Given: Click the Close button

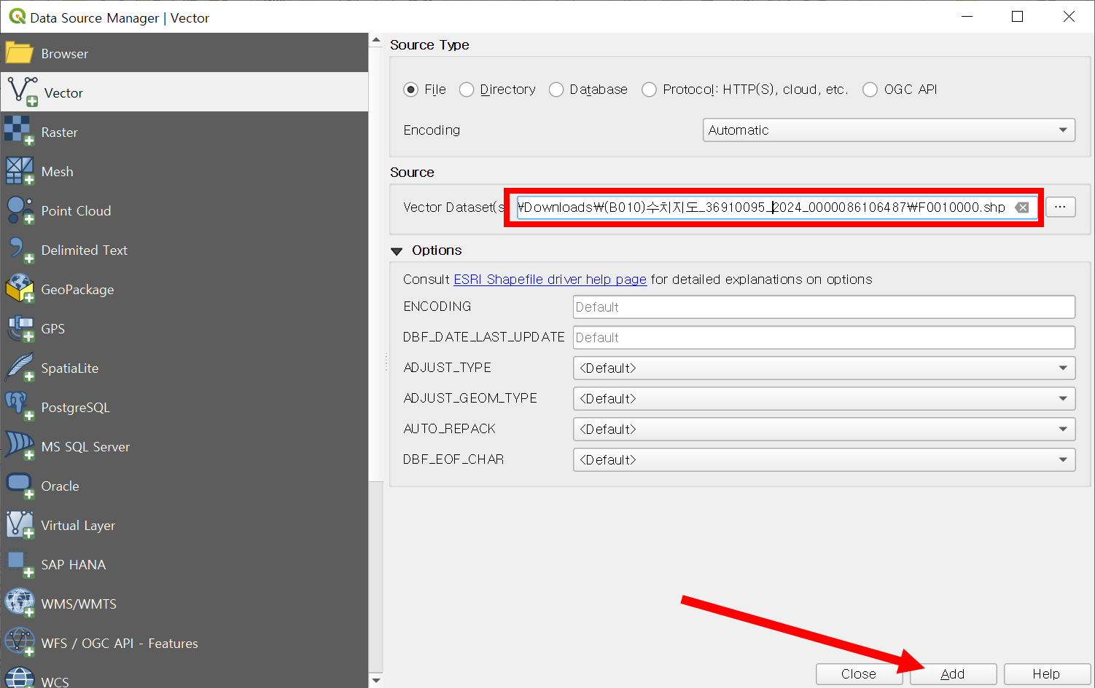Looking at the screenshot, I should (859, 674).
